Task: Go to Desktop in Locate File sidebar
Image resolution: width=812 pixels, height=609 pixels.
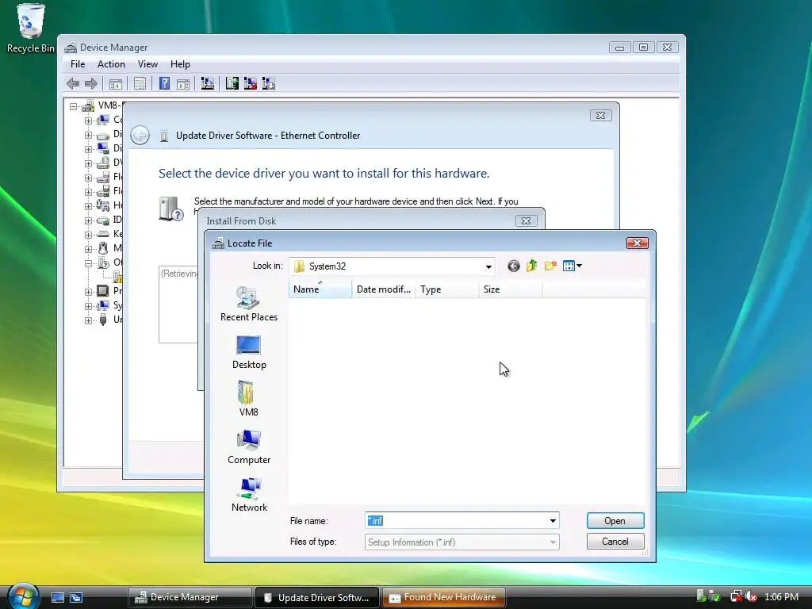Action: pyautogui.click(x=248, y=352)
